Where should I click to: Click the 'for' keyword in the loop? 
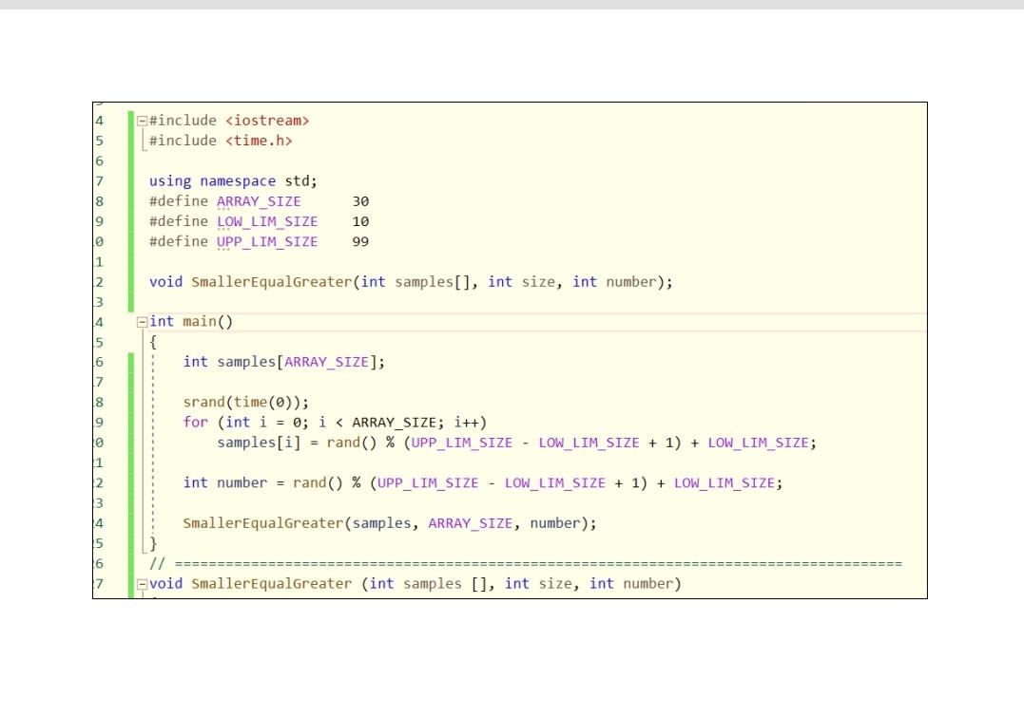(195, 423)
